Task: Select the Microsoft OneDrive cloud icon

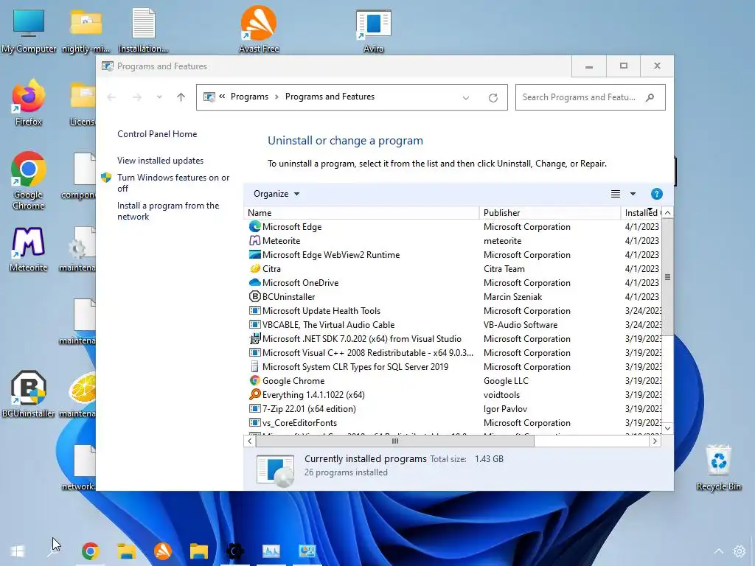Action: (x=254, y=282)
